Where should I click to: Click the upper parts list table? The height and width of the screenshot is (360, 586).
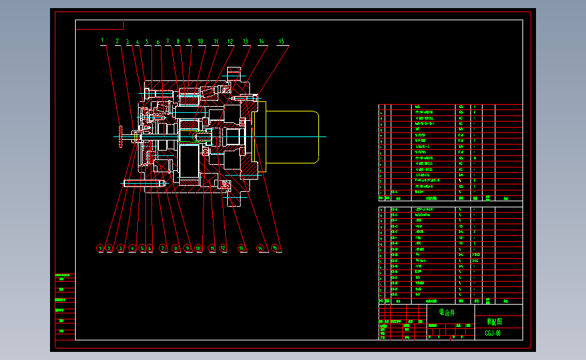[450, 153]
